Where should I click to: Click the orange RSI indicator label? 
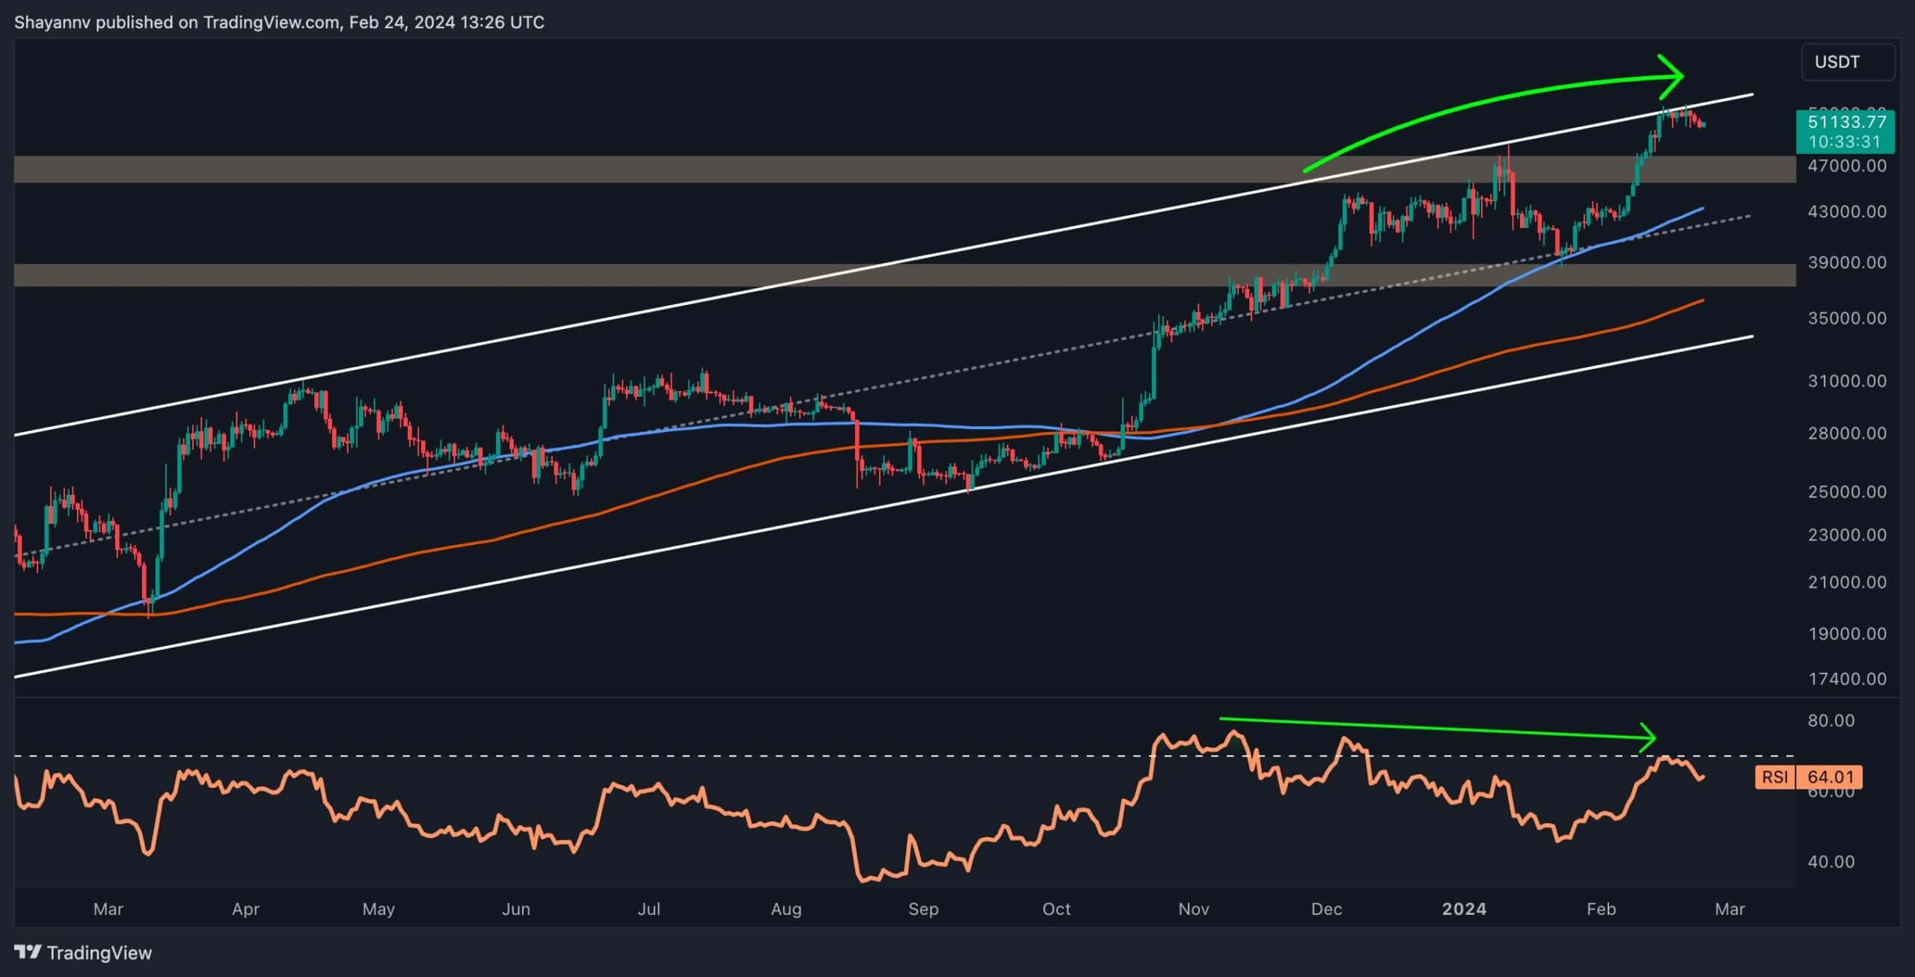pyautogui.click(x=1774, y=777)
